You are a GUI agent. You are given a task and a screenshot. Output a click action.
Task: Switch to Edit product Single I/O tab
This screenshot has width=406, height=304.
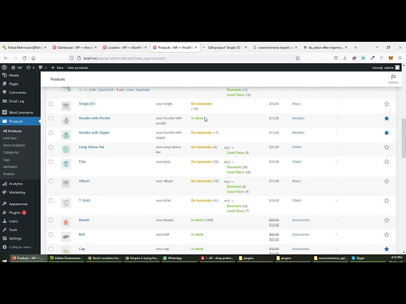coord(225,47)
